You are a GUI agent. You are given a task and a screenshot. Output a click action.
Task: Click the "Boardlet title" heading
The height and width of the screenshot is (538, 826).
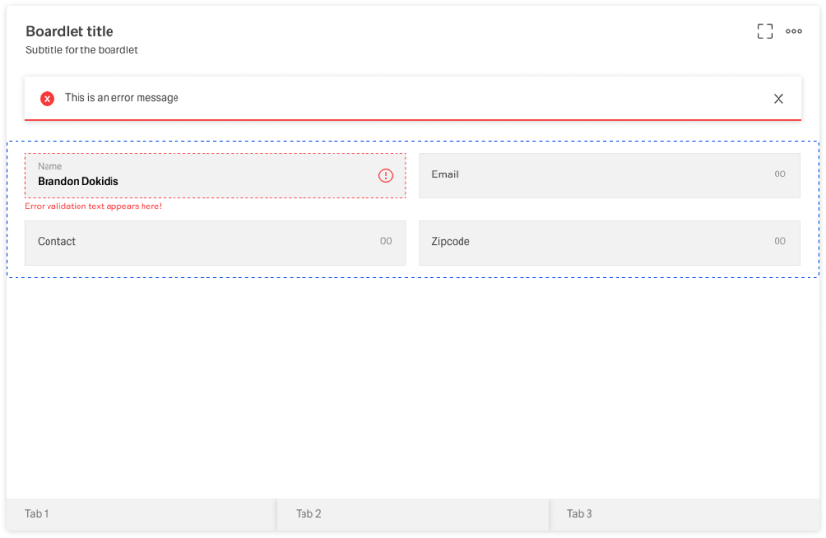(x=70, y=32)
